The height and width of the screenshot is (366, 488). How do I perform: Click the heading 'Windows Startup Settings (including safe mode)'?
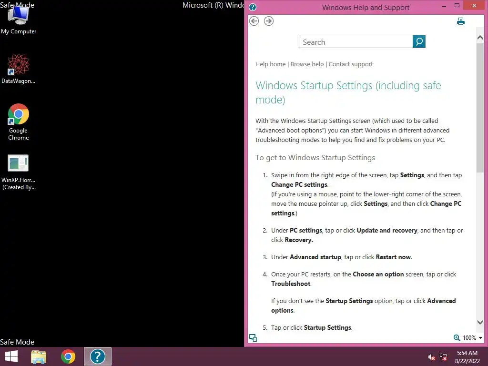coord(348,92)
